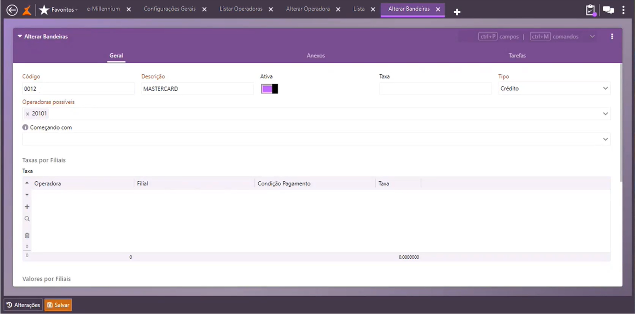
Task: Switch to the Alterar Operadora tab
Action: pos(308,9)
